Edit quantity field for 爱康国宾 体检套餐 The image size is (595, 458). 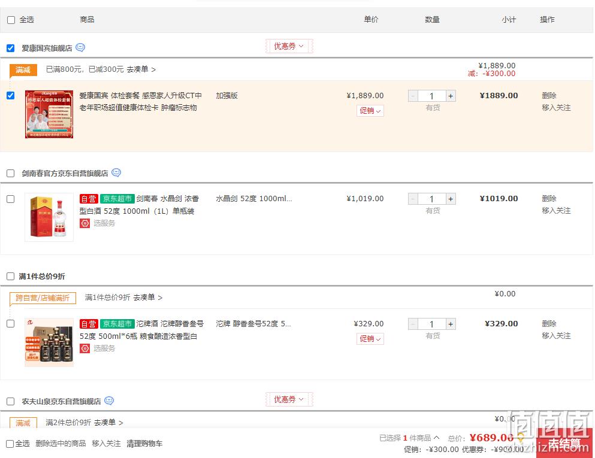tap(432, 96)
